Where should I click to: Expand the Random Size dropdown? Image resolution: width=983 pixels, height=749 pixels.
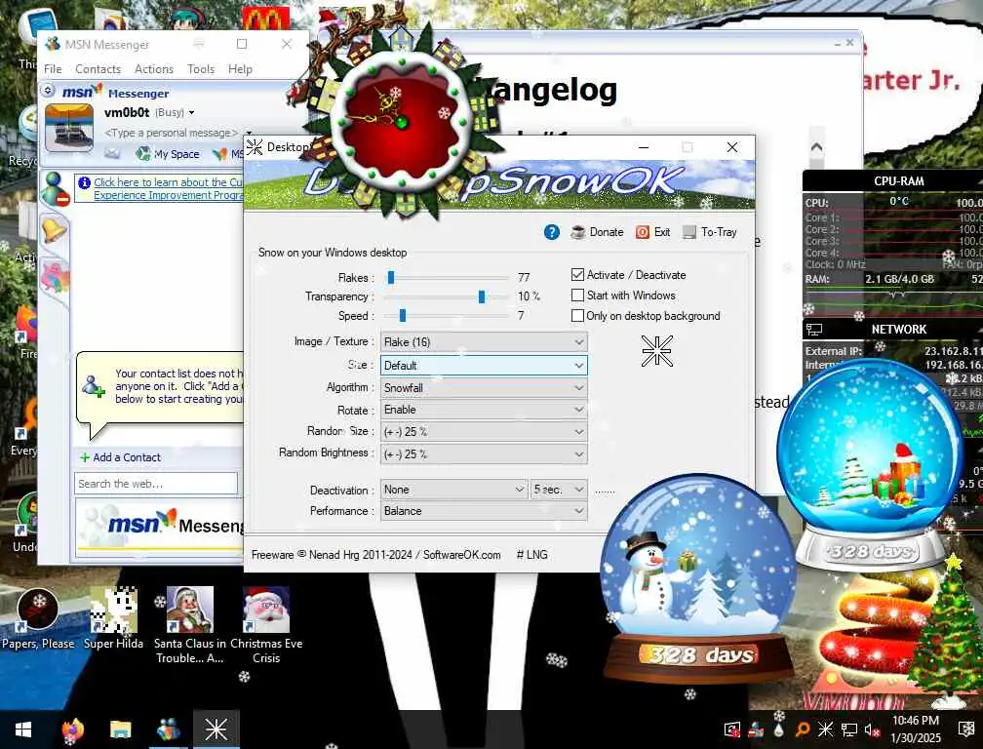pyautogui.click(x=484, y=431)
